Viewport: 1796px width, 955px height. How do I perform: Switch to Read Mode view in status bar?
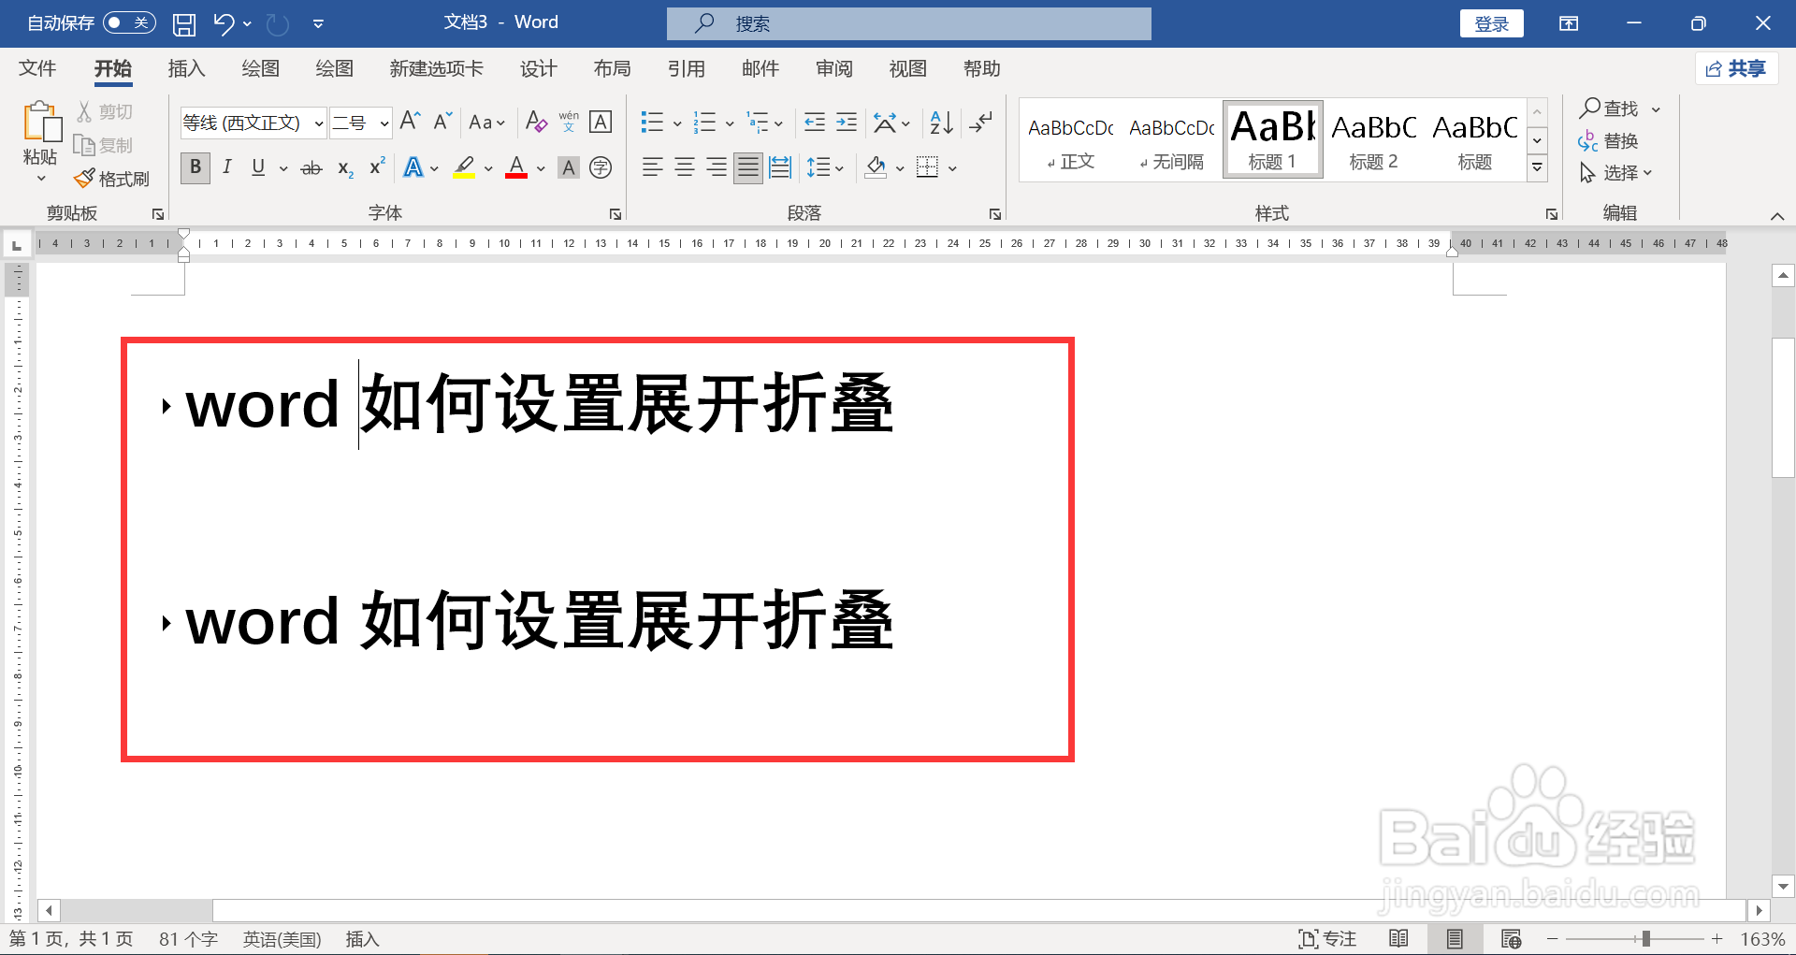pos(1398,938)
